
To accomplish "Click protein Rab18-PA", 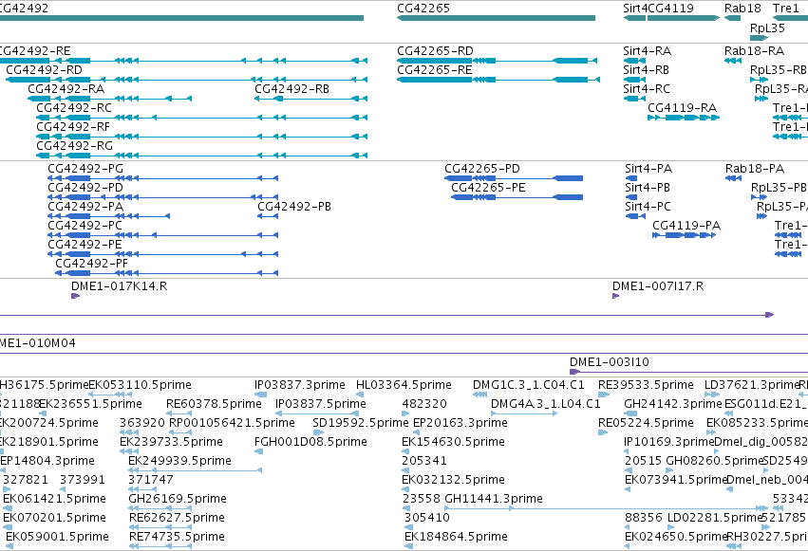I will [733, 178].
